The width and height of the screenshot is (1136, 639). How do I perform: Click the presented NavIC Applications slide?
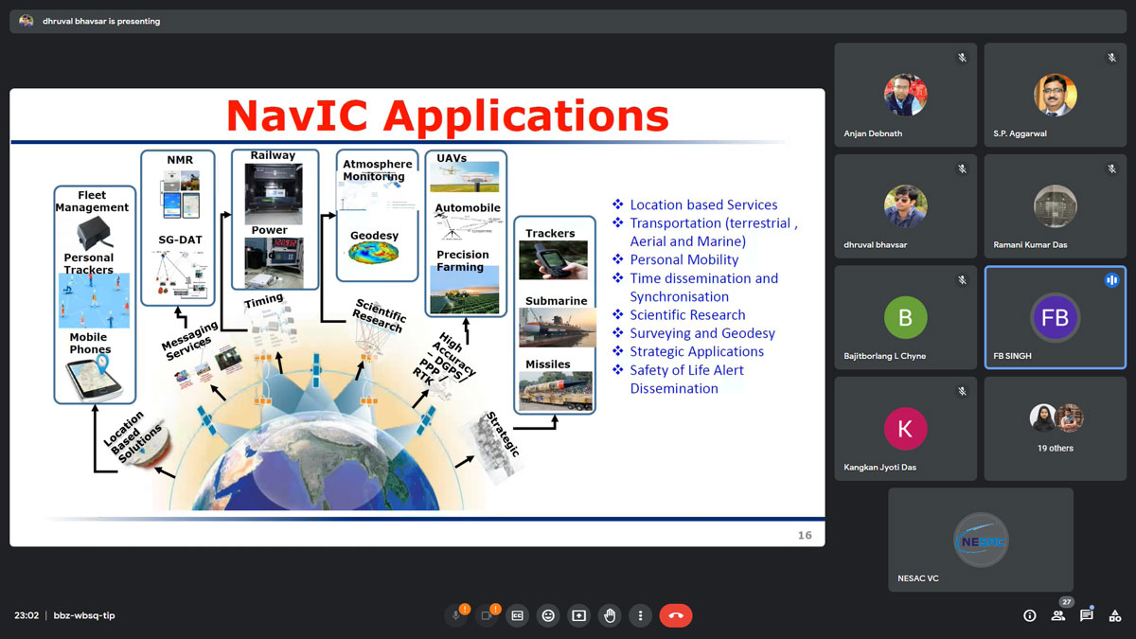tap(417, 317)
